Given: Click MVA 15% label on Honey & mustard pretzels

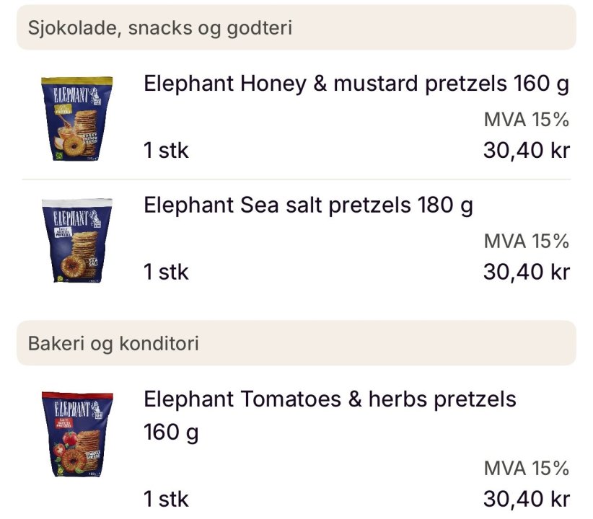Looking at the screenshot, I should point(526,120).
